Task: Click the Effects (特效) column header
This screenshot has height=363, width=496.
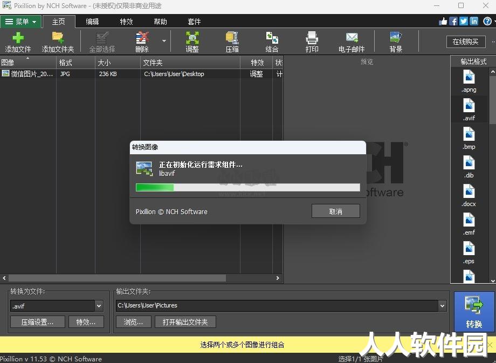Action: (x=257, y=63)
